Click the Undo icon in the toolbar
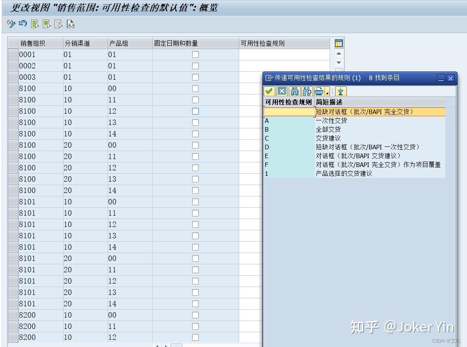 (x=22, y=24)
